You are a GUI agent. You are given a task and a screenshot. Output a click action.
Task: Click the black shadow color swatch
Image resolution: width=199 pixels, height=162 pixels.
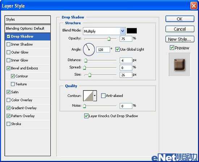tap(132, 31)
